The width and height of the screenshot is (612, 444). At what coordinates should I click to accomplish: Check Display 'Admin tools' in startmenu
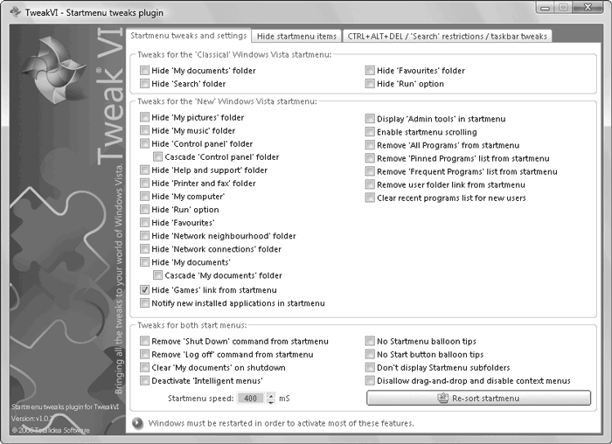click(x=370, y=118)
